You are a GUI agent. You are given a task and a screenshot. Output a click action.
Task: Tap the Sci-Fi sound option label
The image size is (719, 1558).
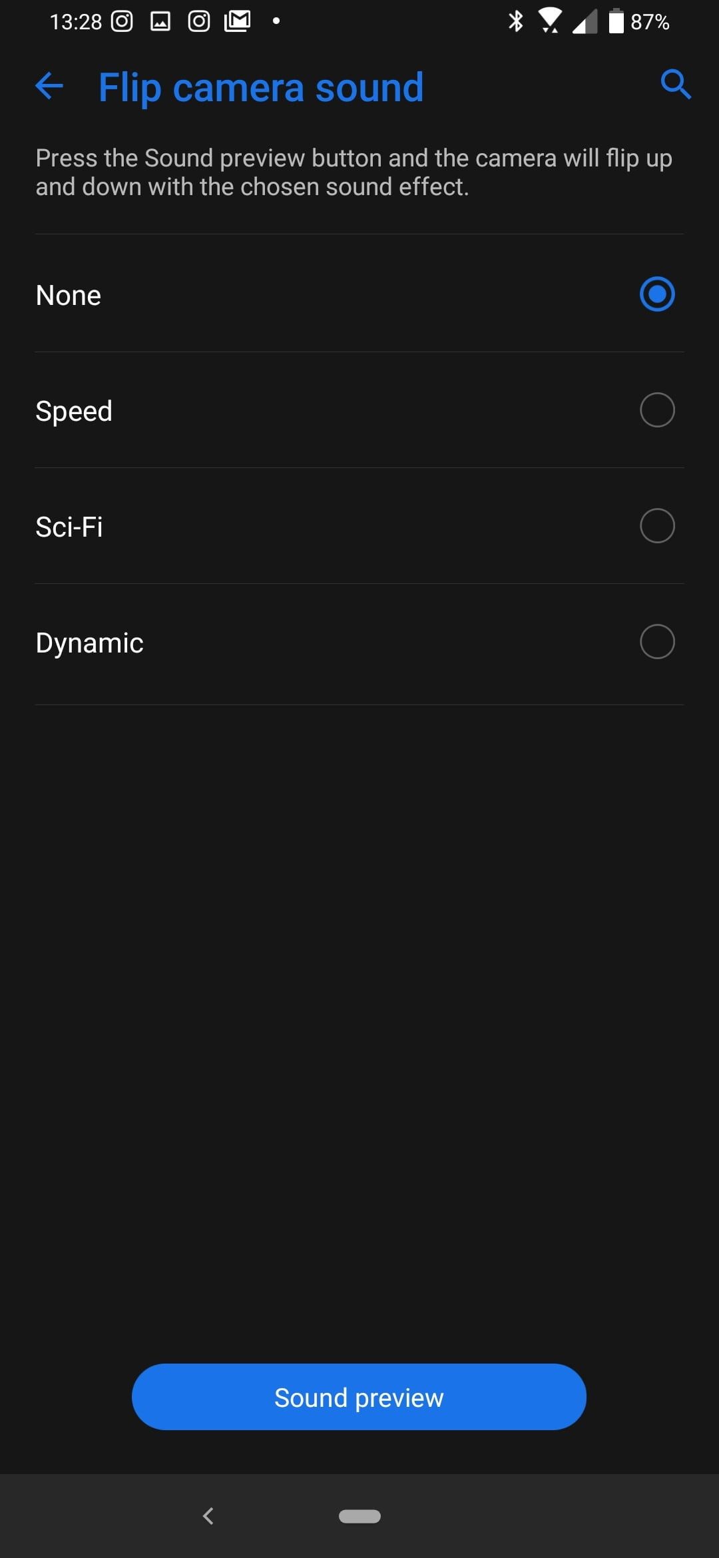(x=69, y=527)
